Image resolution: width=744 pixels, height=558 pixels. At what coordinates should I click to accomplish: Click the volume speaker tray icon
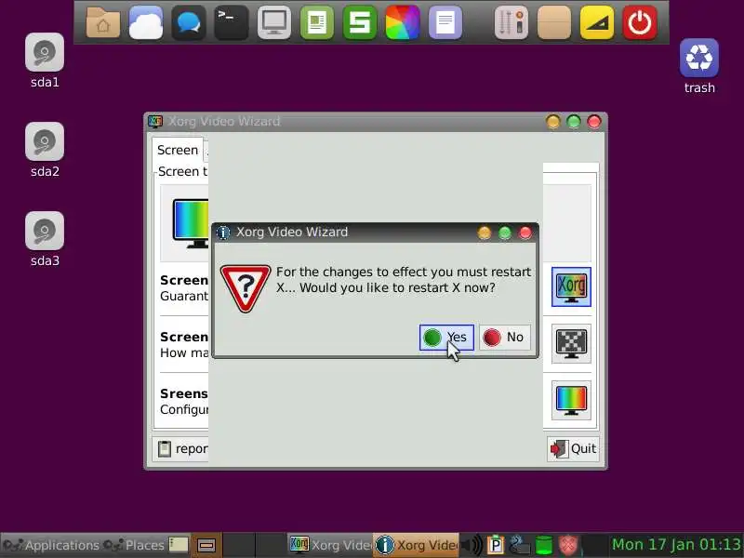click(x=472, y=545)
